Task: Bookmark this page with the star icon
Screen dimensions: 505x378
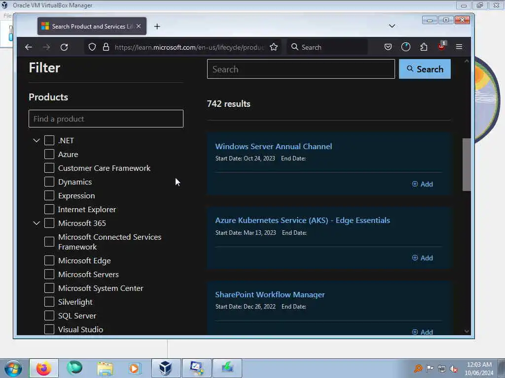Action: tap(274, 47)
